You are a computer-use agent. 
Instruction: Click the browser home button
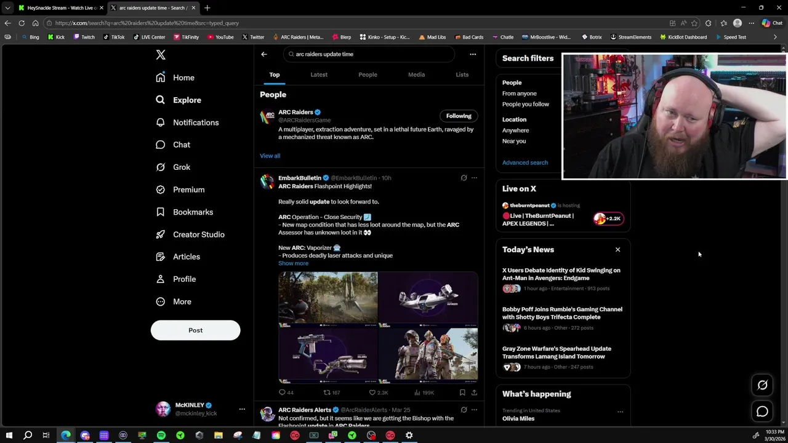pyautogui.click(x=35, y=23)
